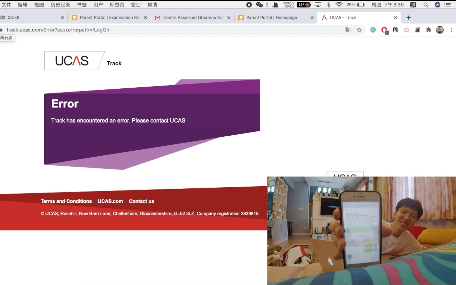Click the UCAS address copyright line
Screen dimensions: 456x285
click(x=150, y=213)
